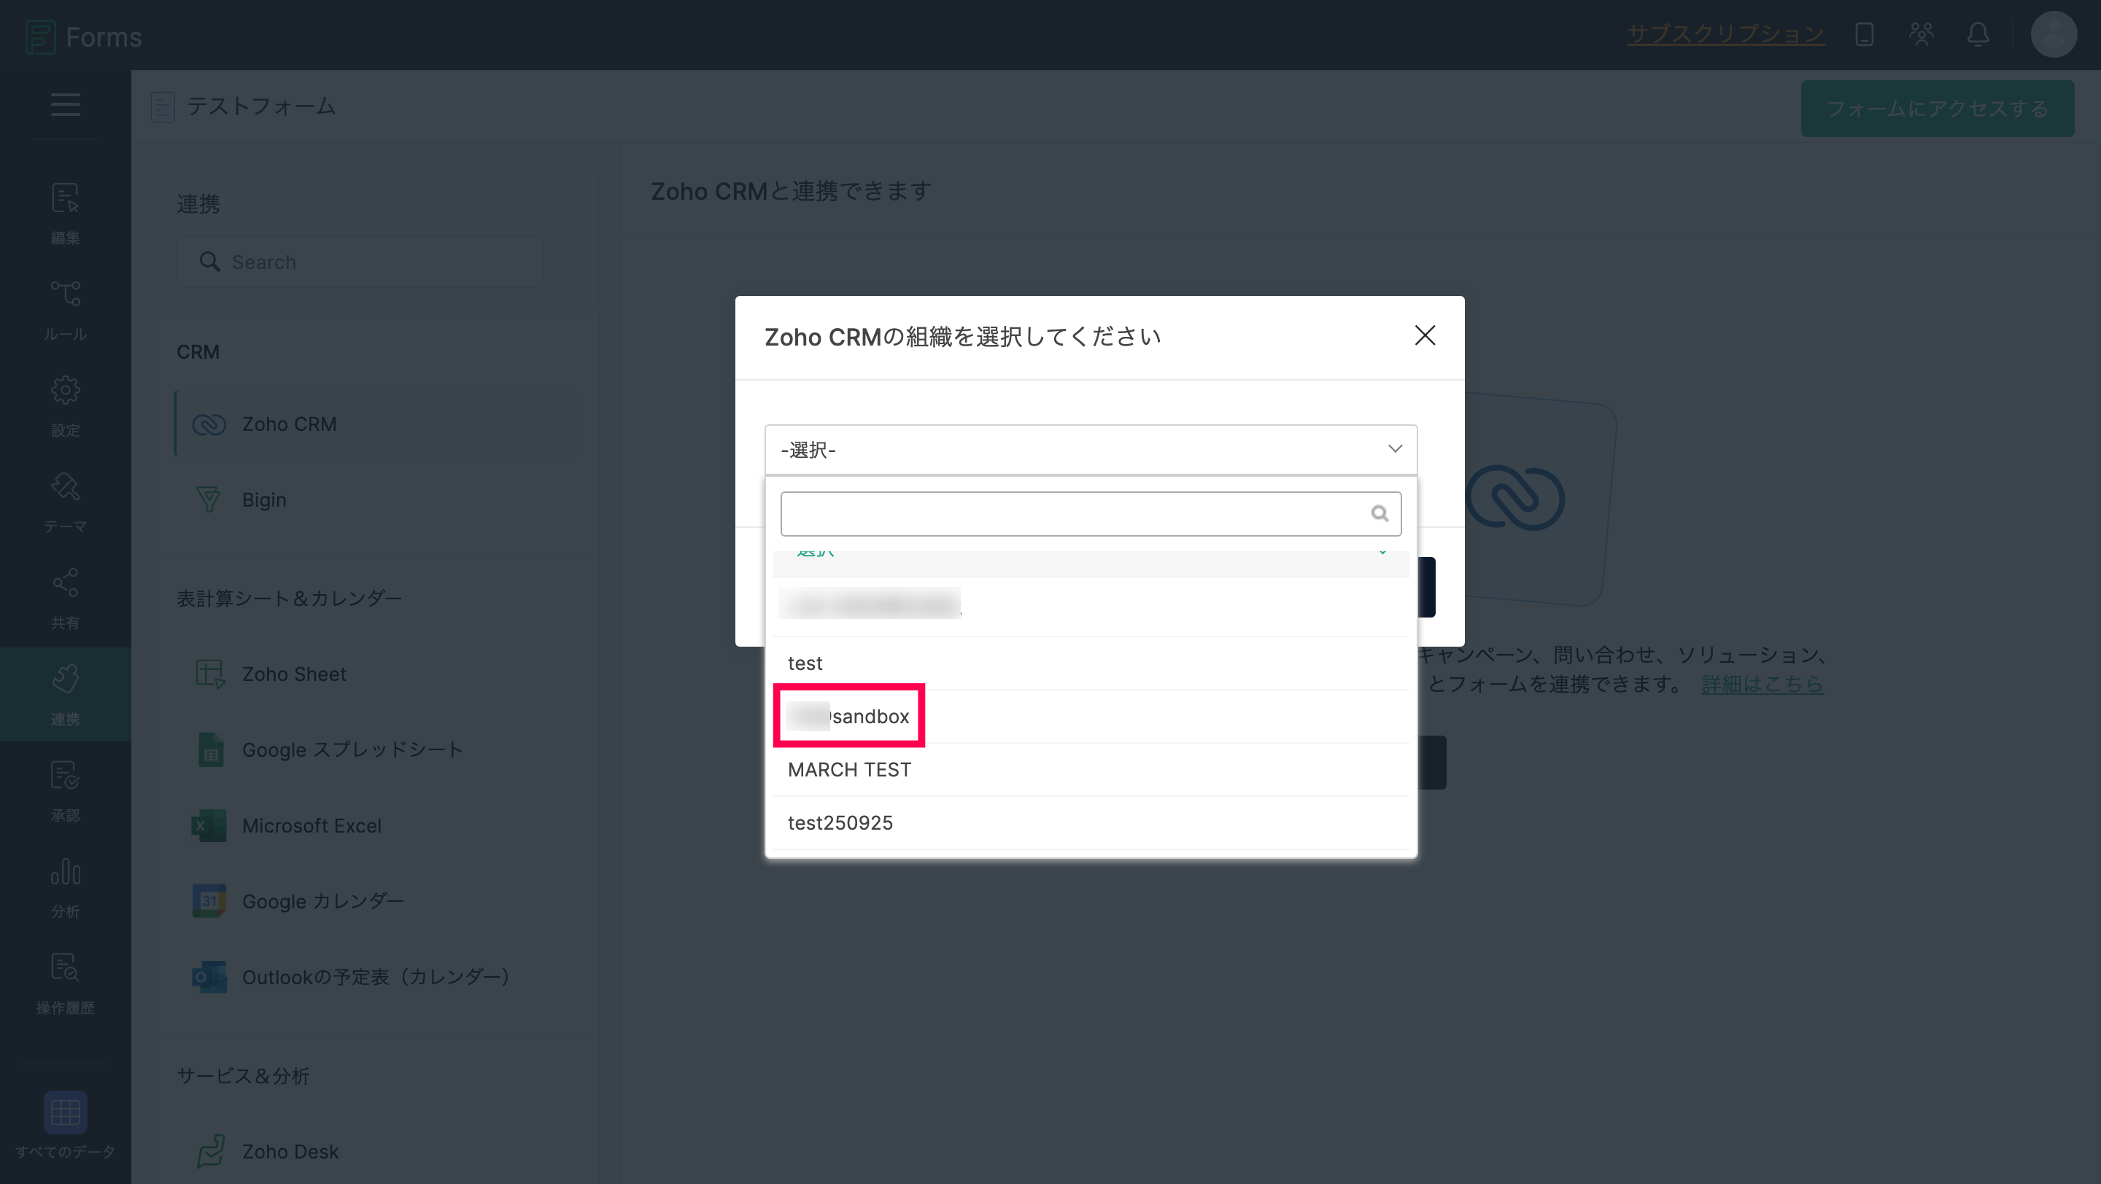This screenshot has width=2101, height=1184.
Task: Collapse the -選択- organization dropdown
Action: point(1091,450)
